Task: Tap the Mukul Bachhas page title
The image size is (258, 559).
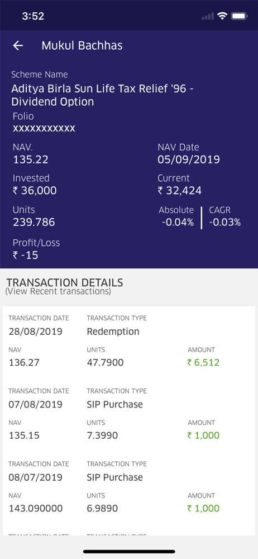Action: point(82,46)
